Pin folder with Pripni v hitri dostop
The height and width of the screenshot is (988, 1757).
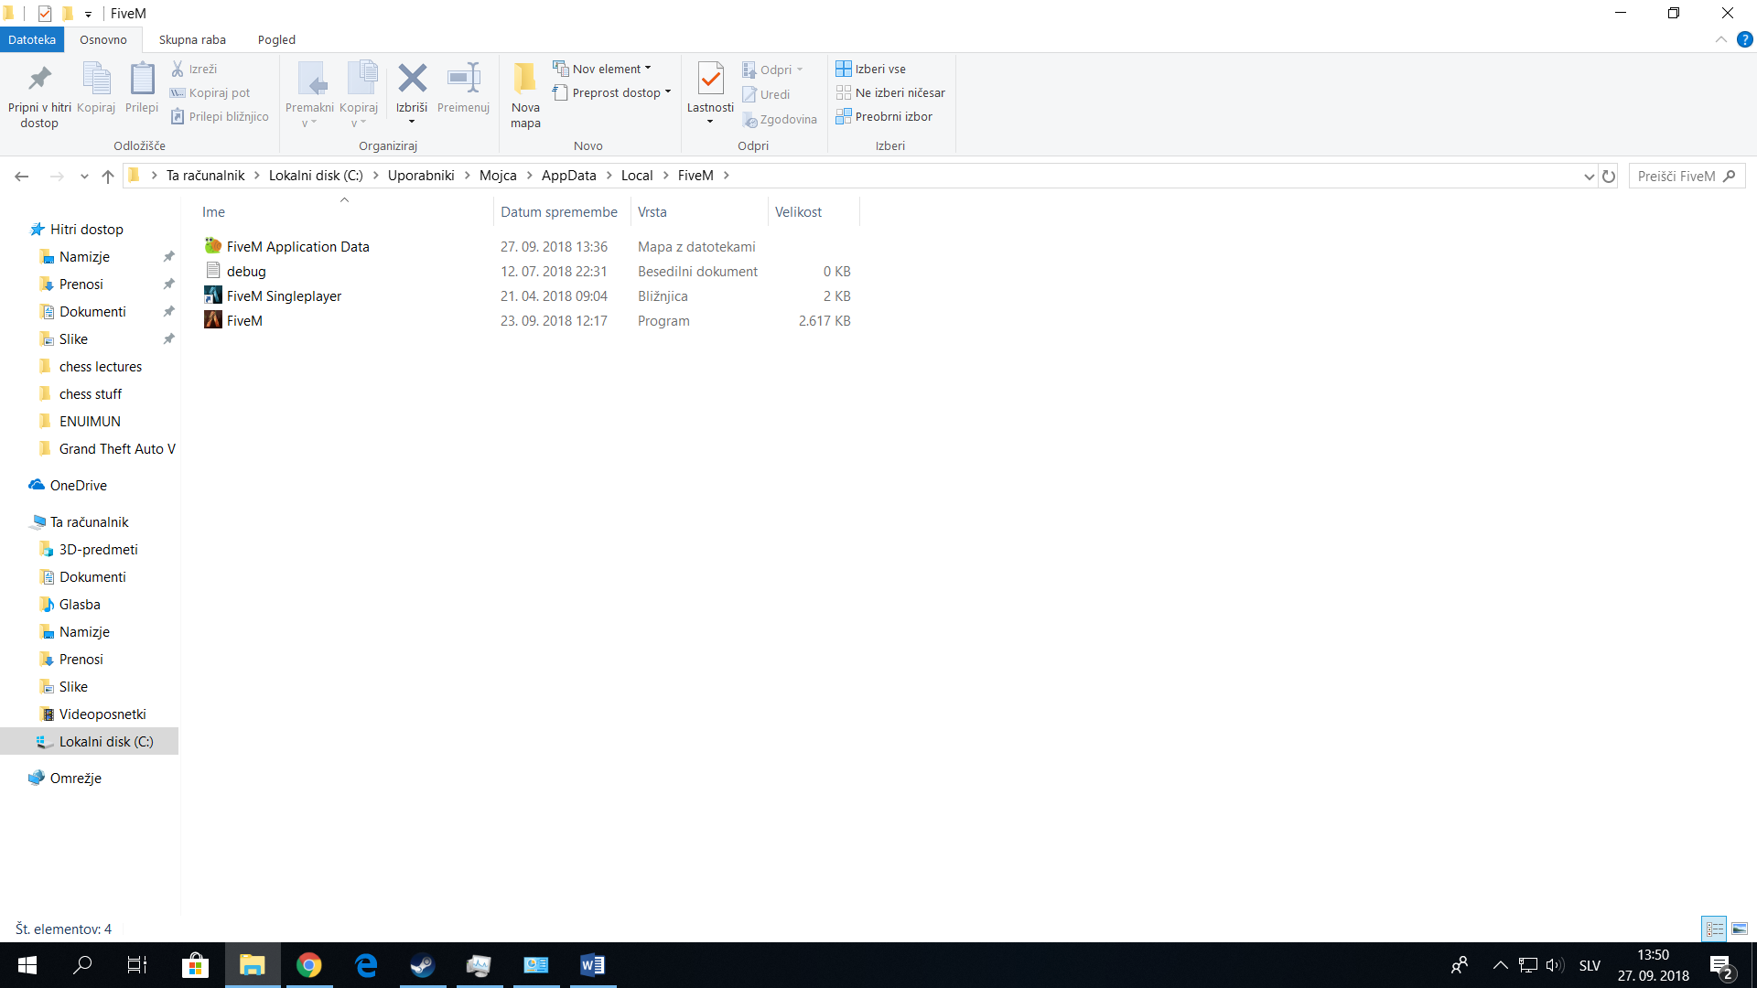[39, 96]
